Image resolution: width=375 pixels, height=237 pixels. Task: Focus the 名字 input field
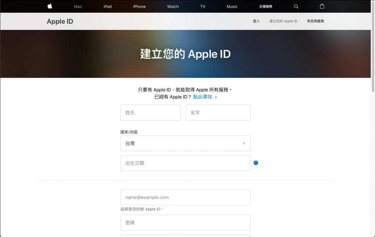218,112
